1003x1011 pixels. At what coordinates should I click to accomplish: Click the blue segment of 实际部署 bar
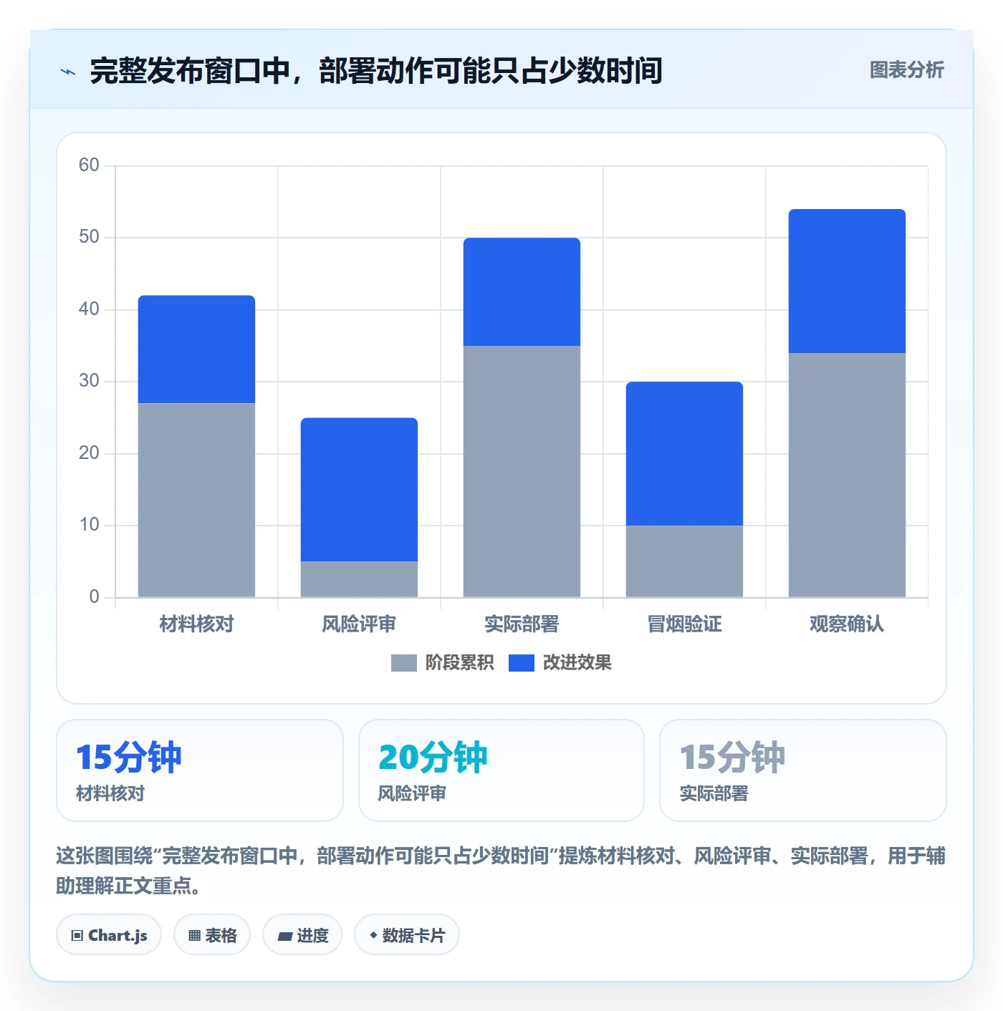point(522,291)
